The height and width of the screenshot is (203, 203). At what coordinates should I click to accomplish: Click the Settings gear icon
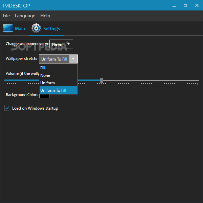pyautogui.click(x=36, y=28)
